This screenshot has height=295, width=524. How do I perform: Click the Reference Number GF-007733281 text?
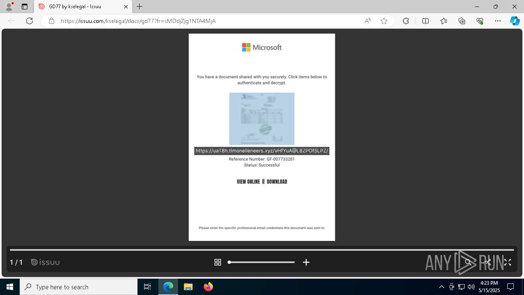coord(262,159)
